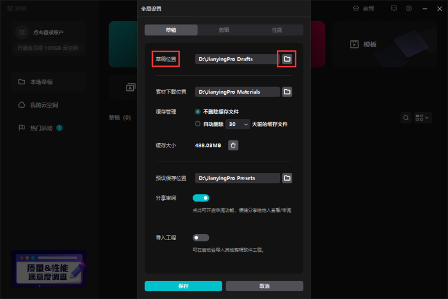
Task: Click the feedback message icon
Action: pos(394,8)
